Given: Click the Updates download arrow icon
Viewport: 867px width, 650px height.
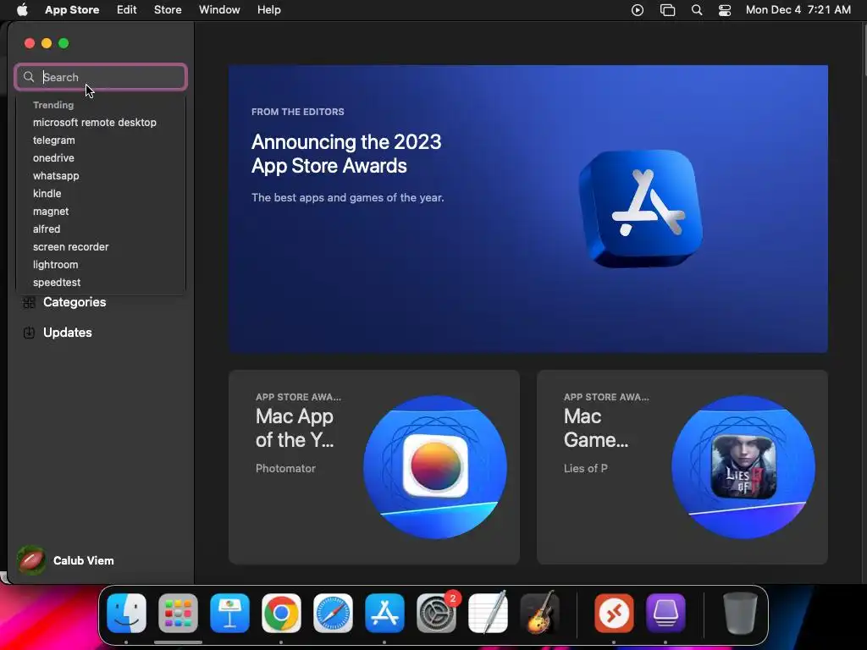Looking at the screenshot, I should [x=29, y=333].
